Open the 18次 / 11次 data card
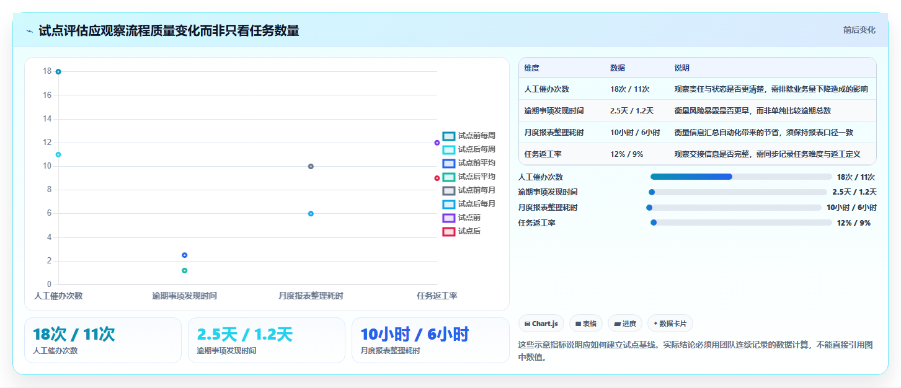The height and width of the screenshot is (388, 901). [103, 340]
